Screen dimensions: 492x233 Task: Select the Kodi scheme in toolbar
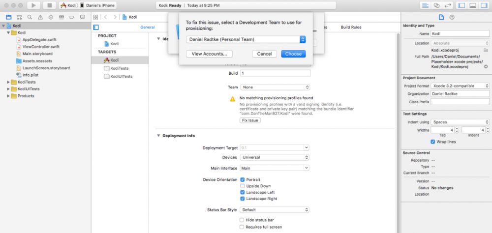69,5
